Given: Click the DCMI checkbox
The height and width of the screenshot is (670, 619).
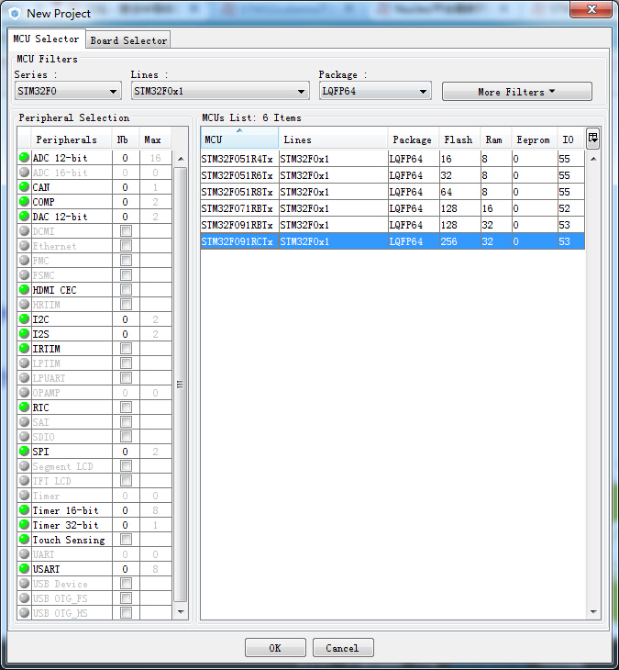Looking at the screenshot, I should click(126, 231).
